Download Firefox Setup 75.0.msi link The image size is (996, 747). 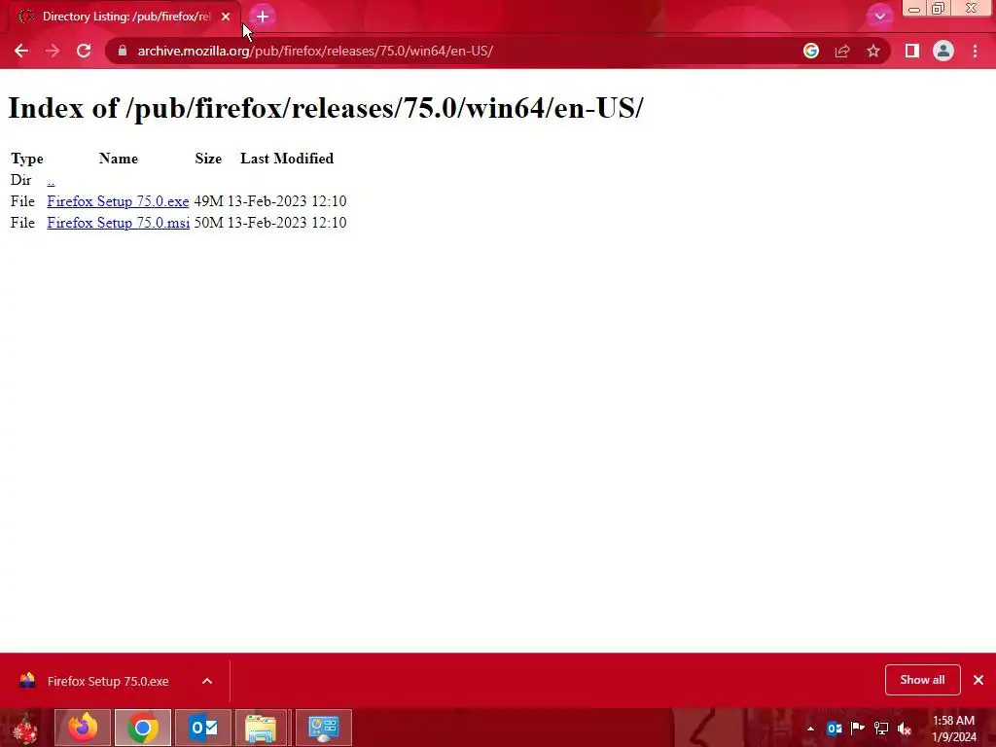[x=118, y=223]
